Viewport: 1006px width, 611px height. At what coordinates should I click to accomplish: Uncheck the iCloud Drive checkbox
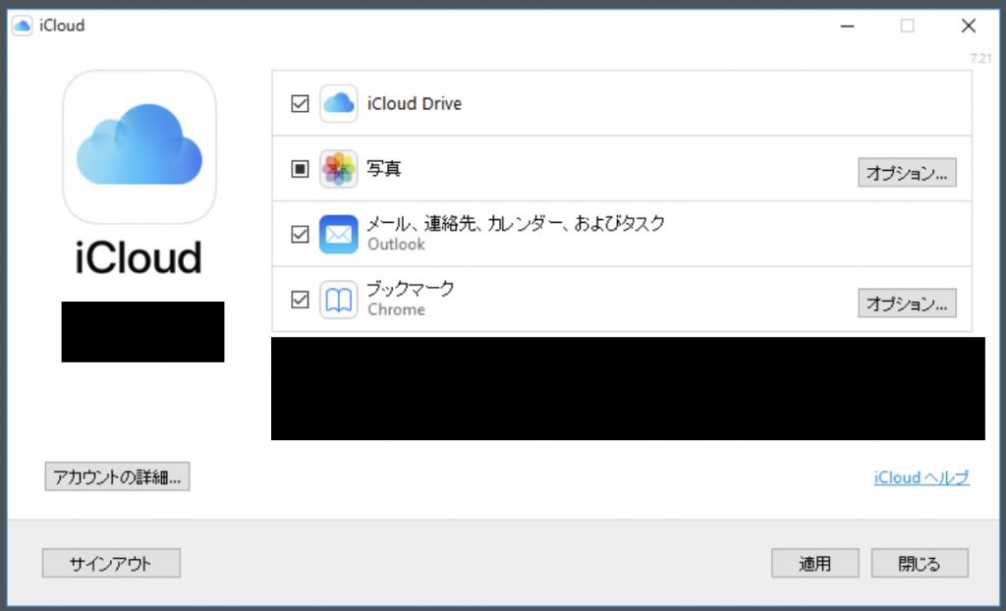pyautogui.click(x=300, y=103)
